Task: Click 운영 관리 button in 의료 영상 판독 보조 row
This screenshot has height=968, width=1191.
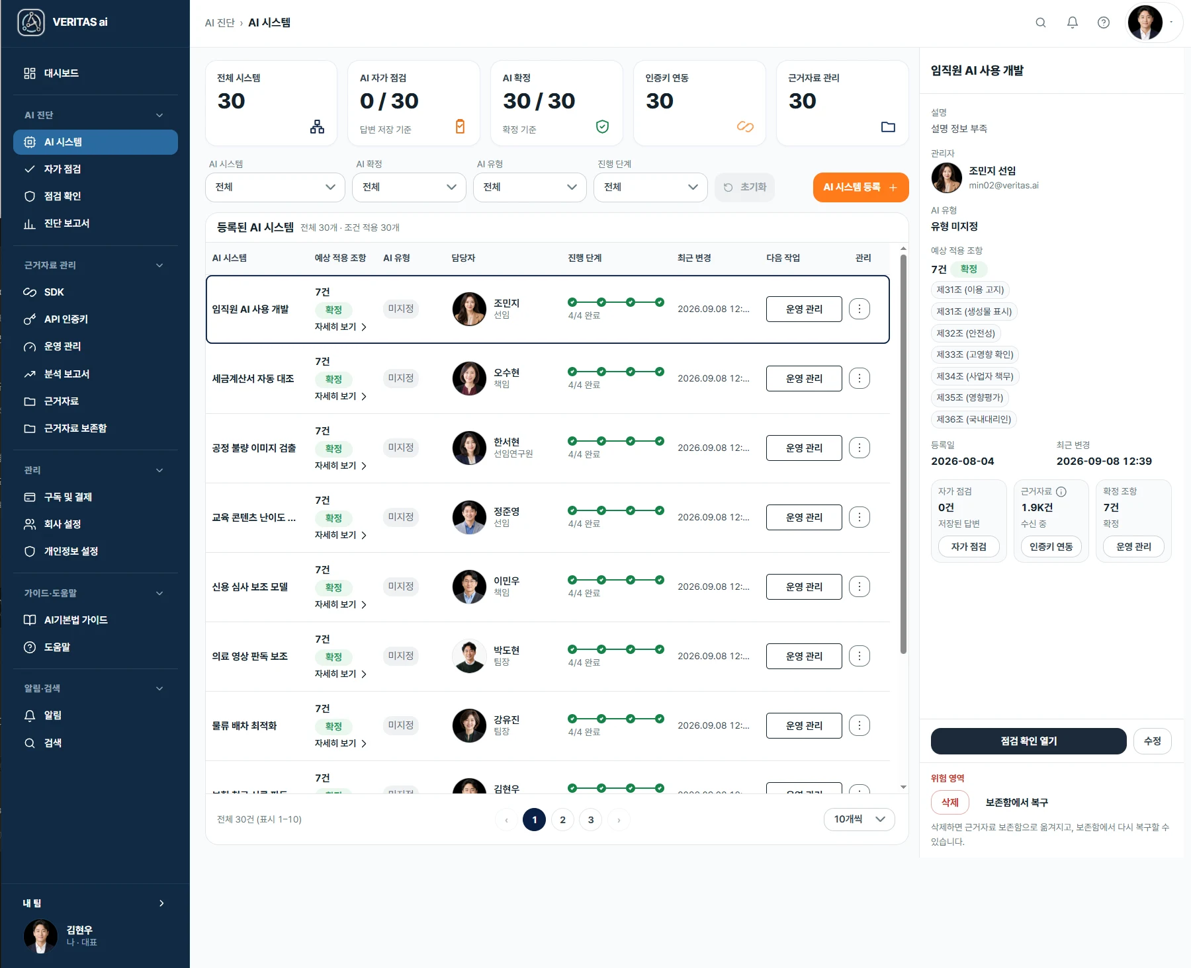Action: 804,656
